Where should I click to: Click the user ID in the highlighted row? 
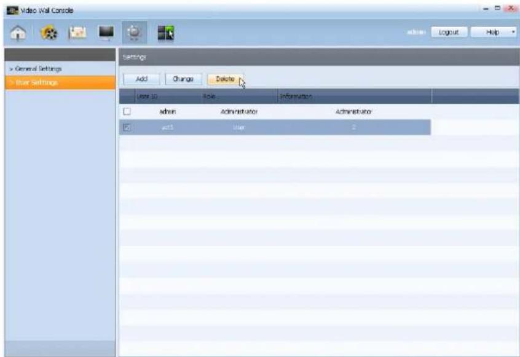(167, 127)
